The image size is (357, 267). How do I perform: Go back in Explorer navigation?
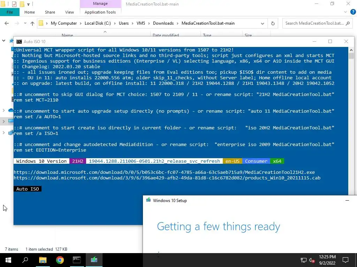pyautogui.click(x=7, y=23)
